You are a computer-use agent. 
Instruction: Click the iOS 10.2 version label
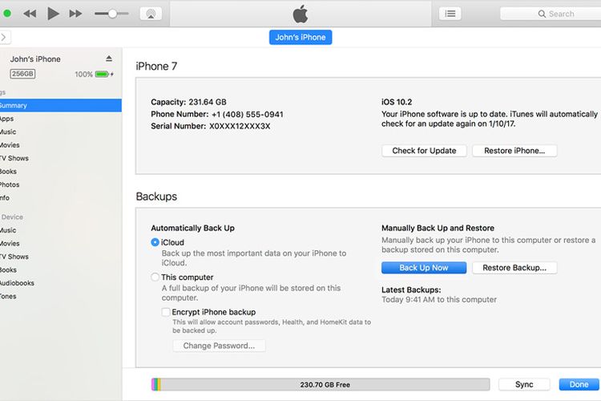(x=397, y=102)
